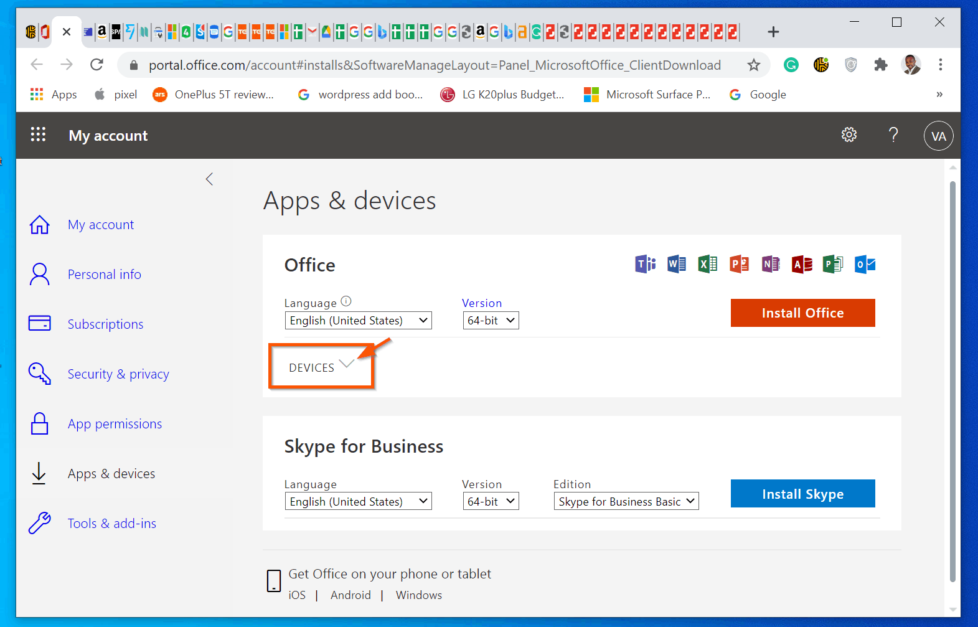Click the PowerPoint app icon

point(740,264)
